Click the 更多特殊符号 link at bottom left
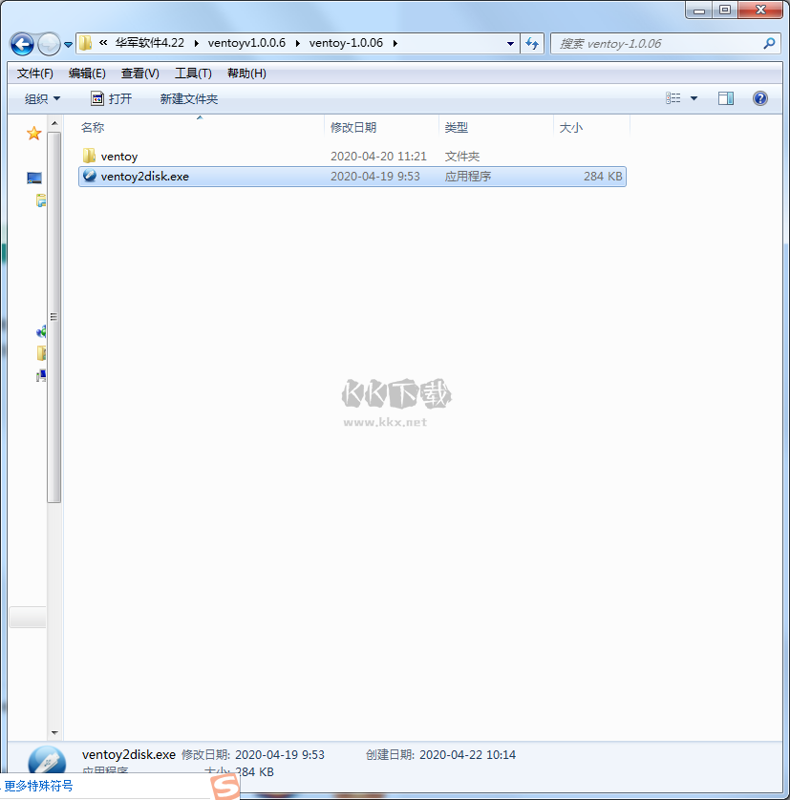The image size is (790, 800). point(36,785)
